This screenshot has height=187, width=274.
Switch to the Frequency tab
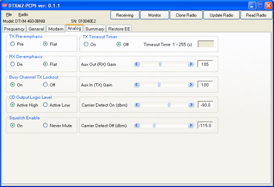[14, 29]
